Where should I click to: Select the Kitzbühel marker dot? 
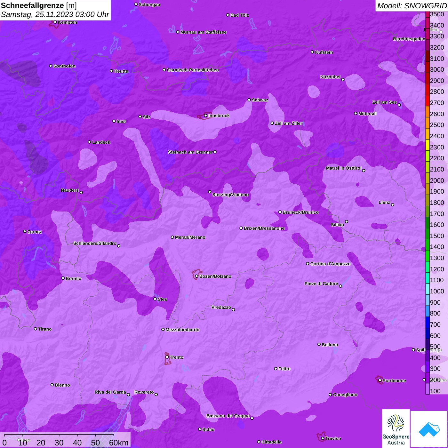pyautogui.click(x=343, y=80)
